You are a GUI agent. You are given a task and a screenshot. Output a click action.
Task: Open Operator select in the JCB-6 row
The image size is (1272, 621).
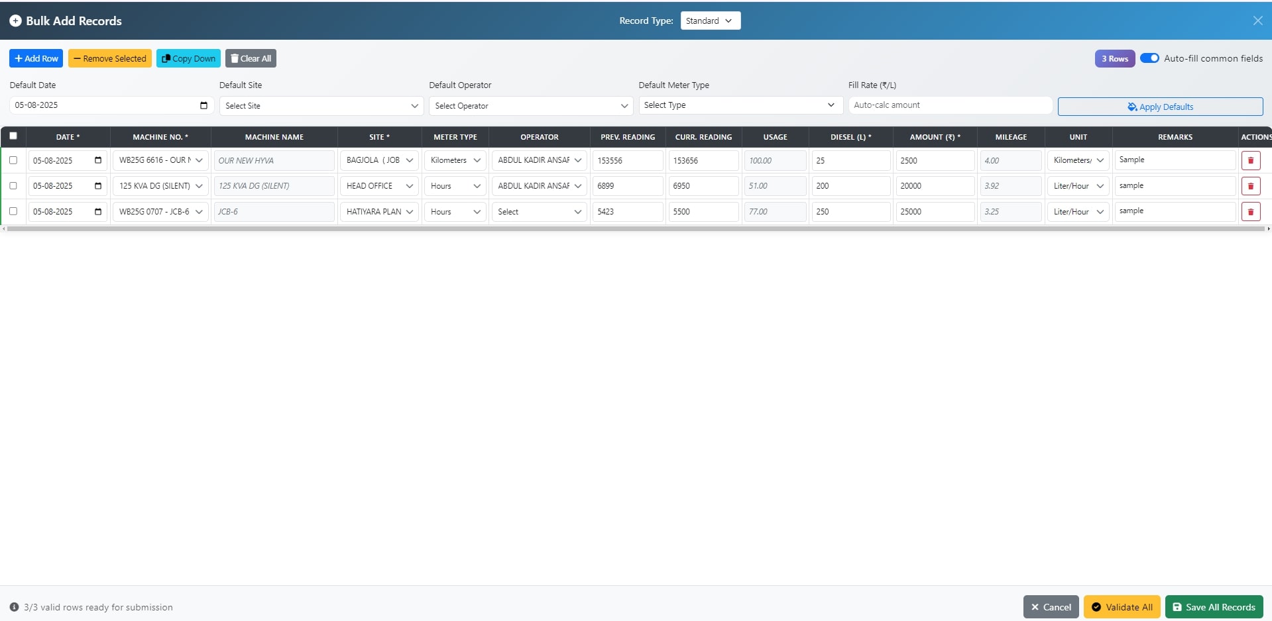(539, 212)
